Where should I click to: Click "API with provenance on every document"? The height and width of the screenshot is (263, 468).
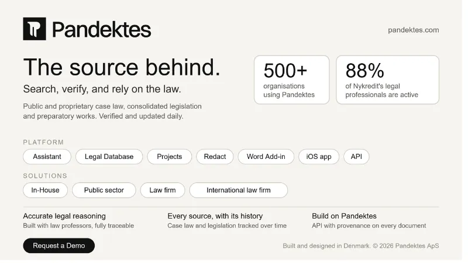click(369, 226)
